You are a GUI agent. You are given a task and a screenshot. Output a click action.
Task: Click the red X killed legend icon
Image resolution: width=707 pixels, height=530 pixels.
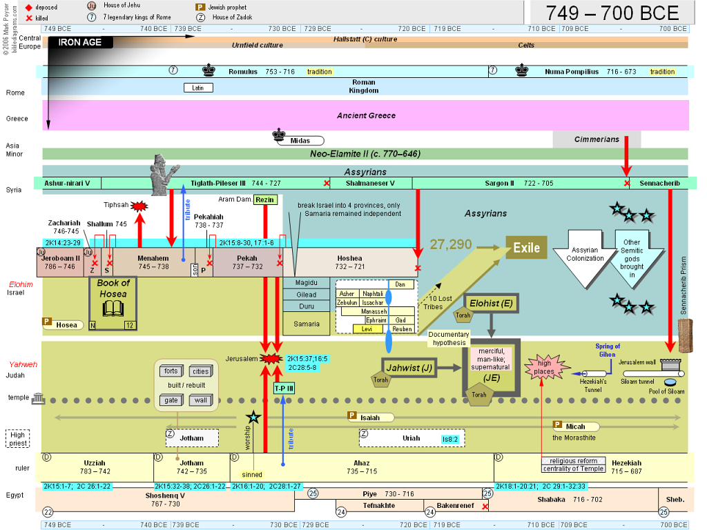point(29,18)
